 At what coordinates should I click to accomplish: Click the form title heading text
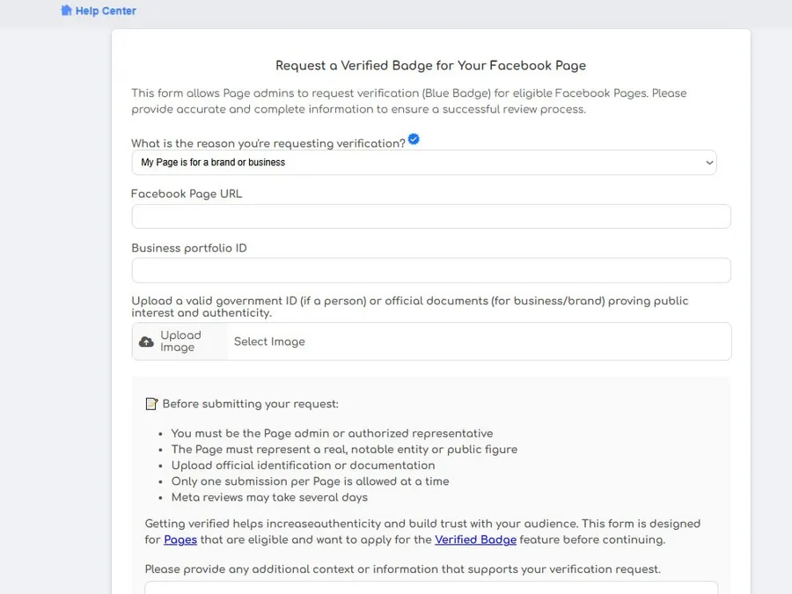click(x=431, y=66)
